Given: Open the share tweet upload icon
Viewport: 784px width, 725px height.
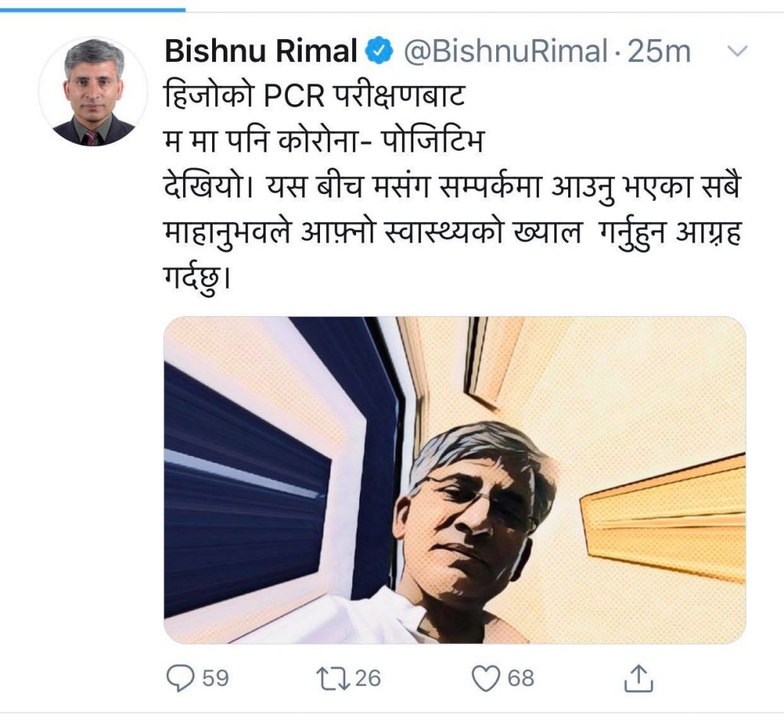Looking at the screenshot, I should 640,678.
